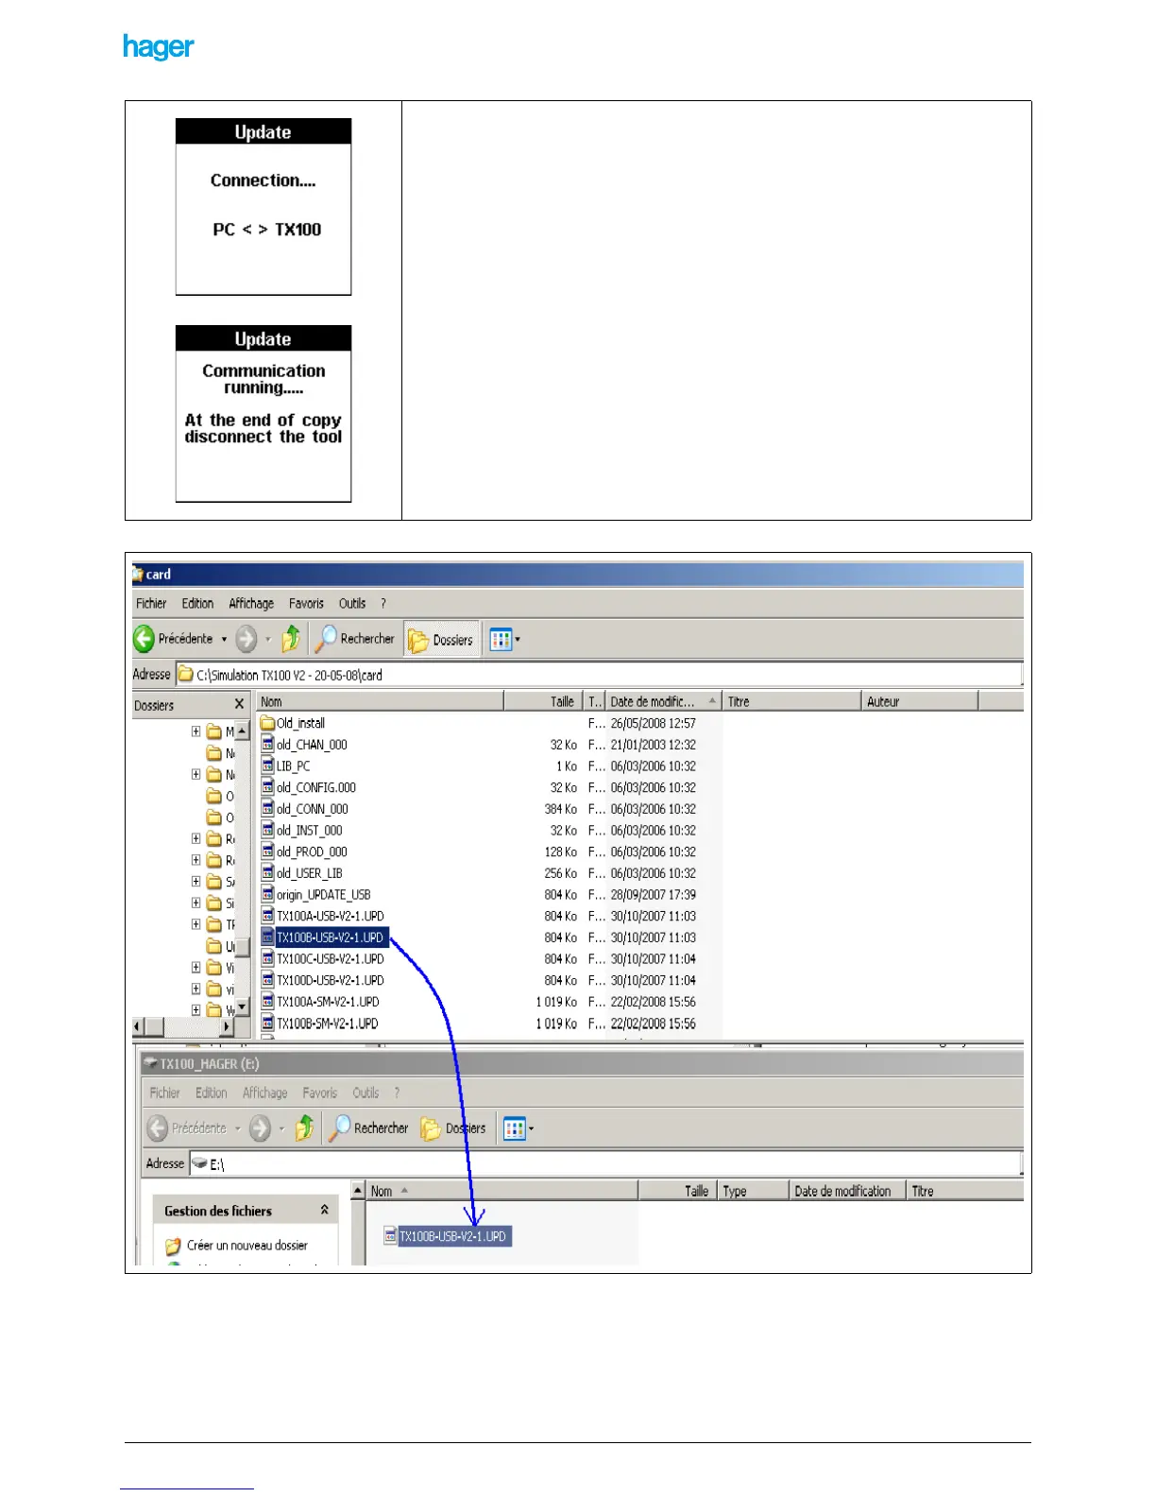Click the file icon beside old_CHAN_000
The width and height of the screenshot is (1156, 1497).
(x=267, y=745)
